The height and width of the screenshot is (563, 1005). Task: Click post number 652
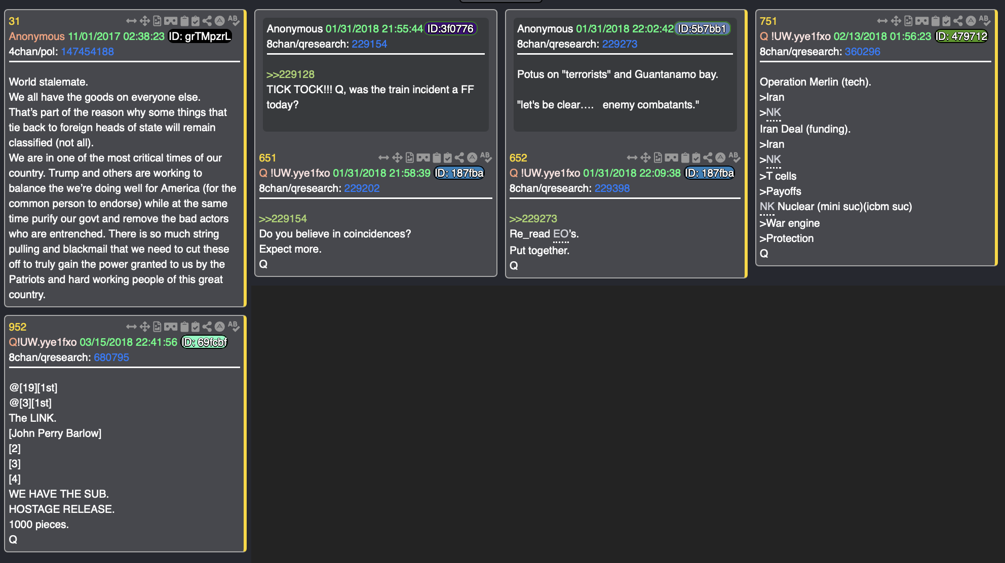click(518, 158)
